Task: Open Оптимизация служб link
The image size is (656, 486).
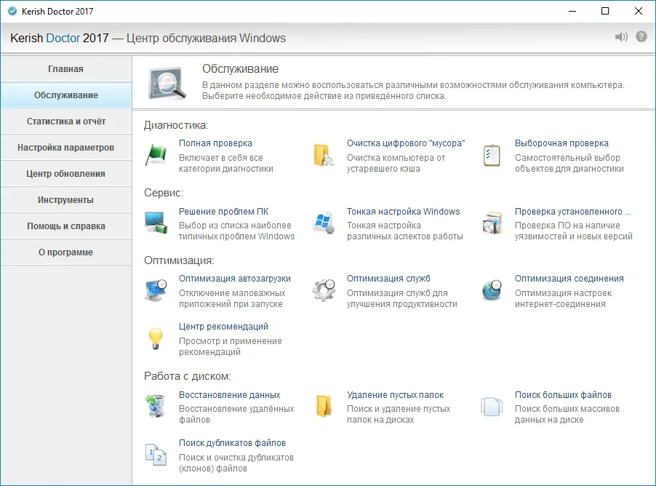Action: tap(388, 279)
